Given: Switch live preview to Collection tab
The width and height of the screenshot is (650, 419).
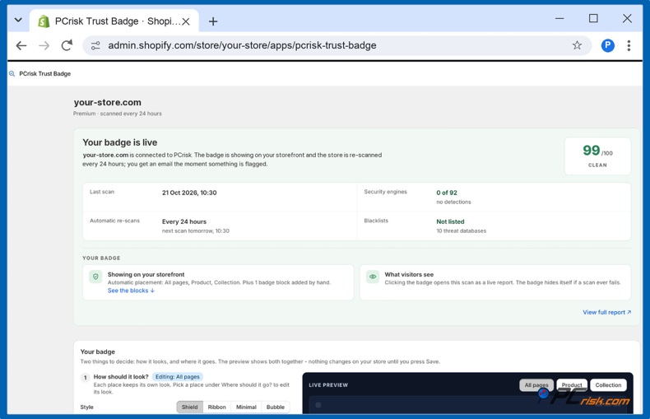Looking at the screenshot, I should tap(608, 385).
